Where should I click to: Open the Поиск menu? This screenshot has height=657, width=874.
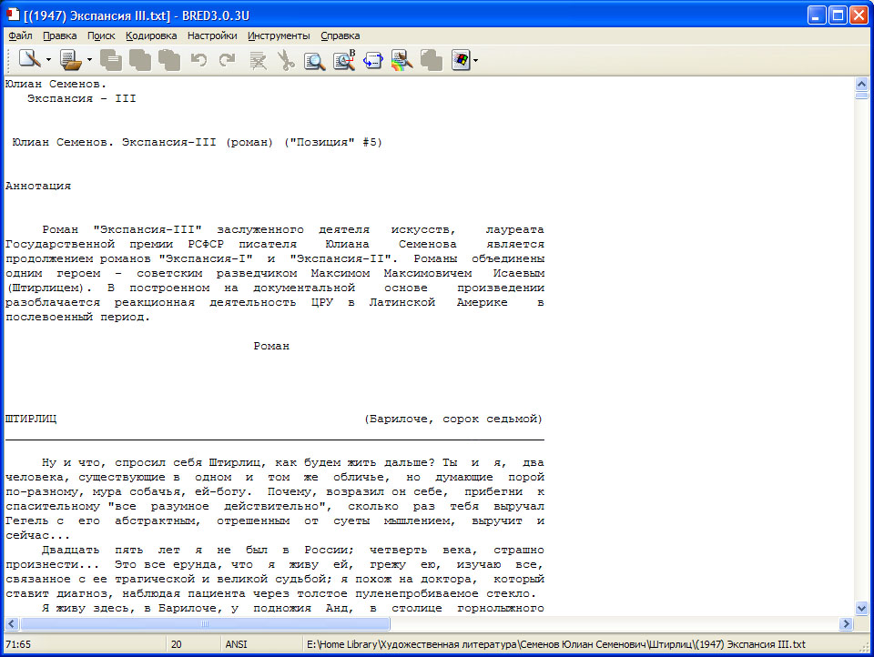[x=101, y=35]
